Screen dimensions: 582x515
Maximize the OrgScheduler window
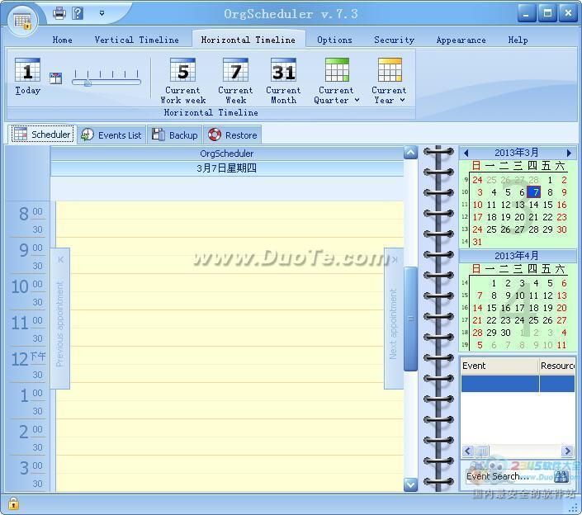click(x=547, y=14)
